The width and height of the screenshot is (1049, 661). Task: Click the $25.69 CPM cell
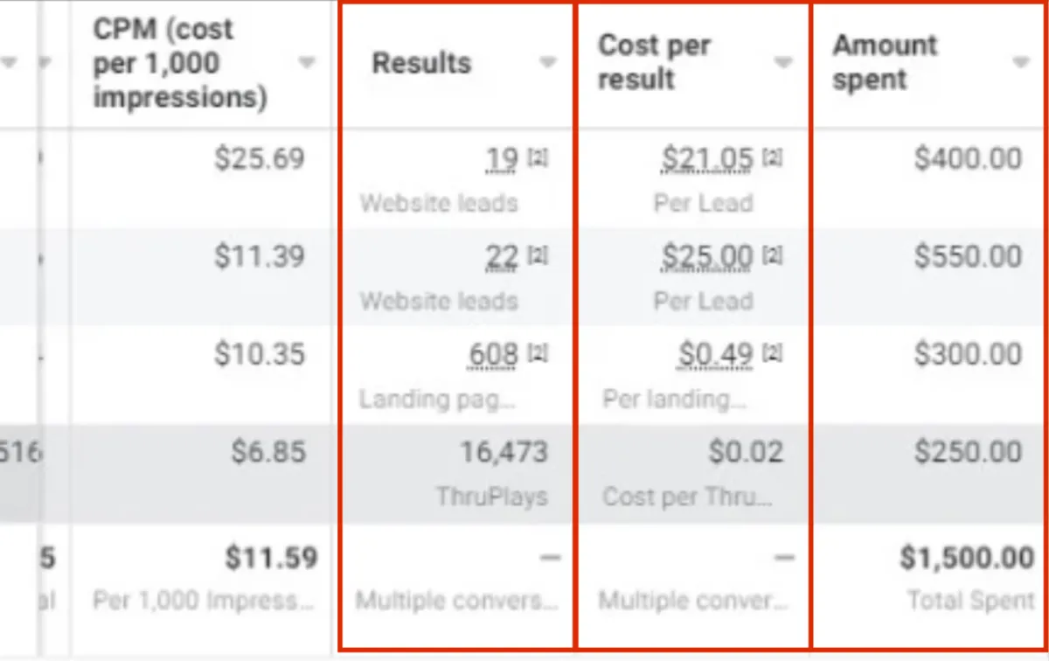tap(261, 159)
